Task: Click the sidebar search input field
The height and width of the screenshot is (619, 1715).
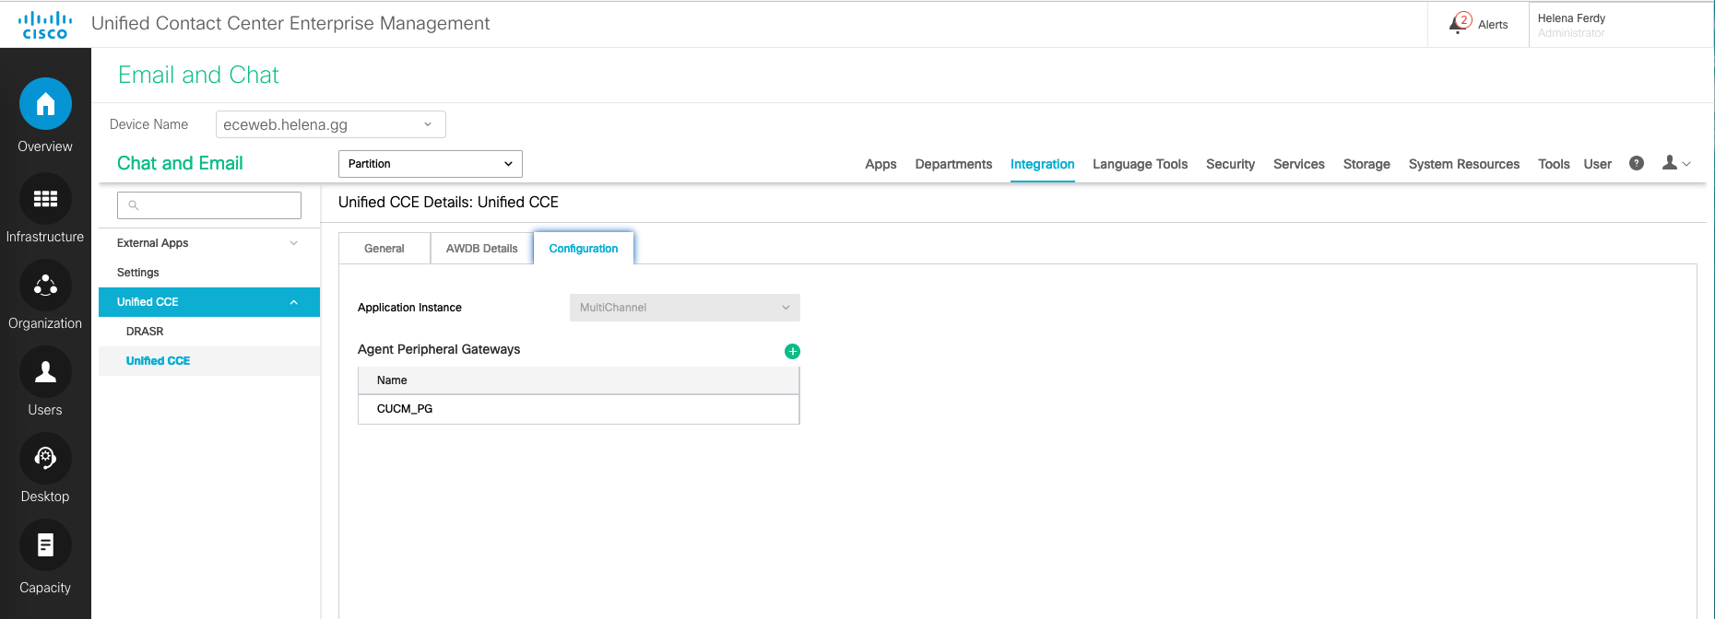Action: click(209, 205)
